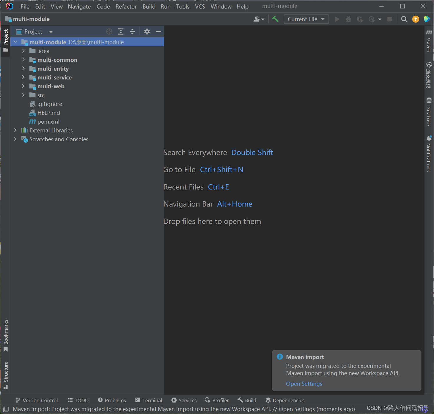
Task: Open the Current File run configuration dropdown
Action: (306, 19)
